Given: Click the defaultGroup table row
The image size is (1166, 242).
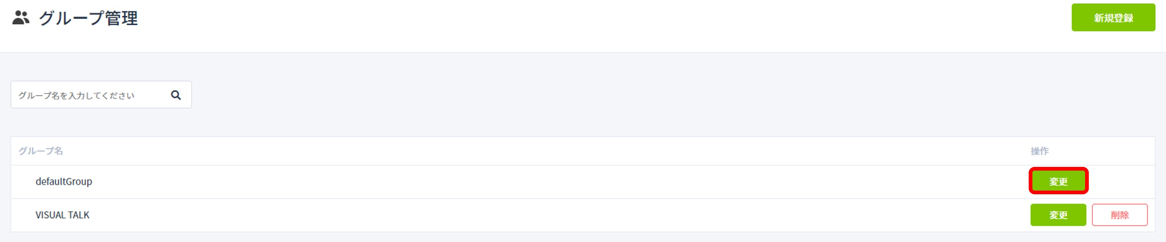Looking at the screenshot, I should [x=583, y=181].
